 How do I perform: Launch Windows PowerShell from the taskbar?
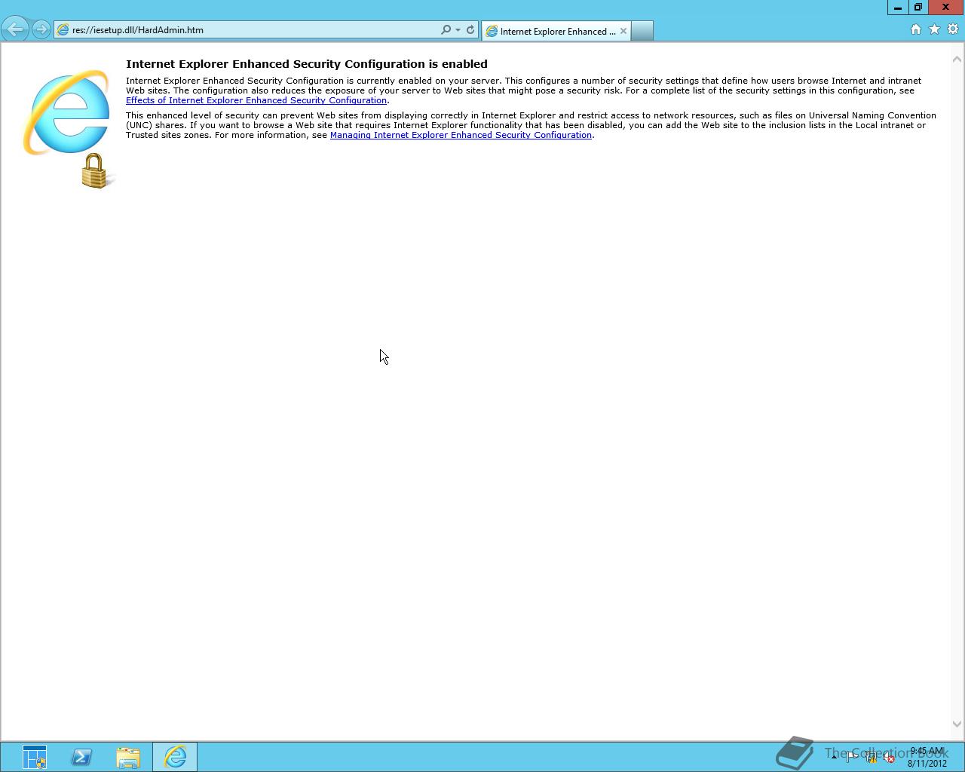[x=81, y=757]
